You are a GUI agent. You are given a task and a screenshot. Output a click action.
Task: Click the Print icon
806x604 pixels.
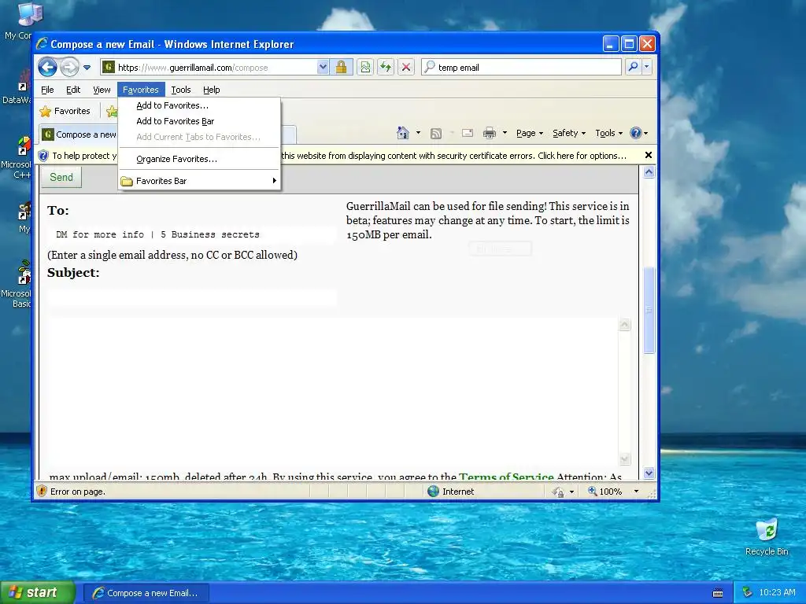(490, 133)
